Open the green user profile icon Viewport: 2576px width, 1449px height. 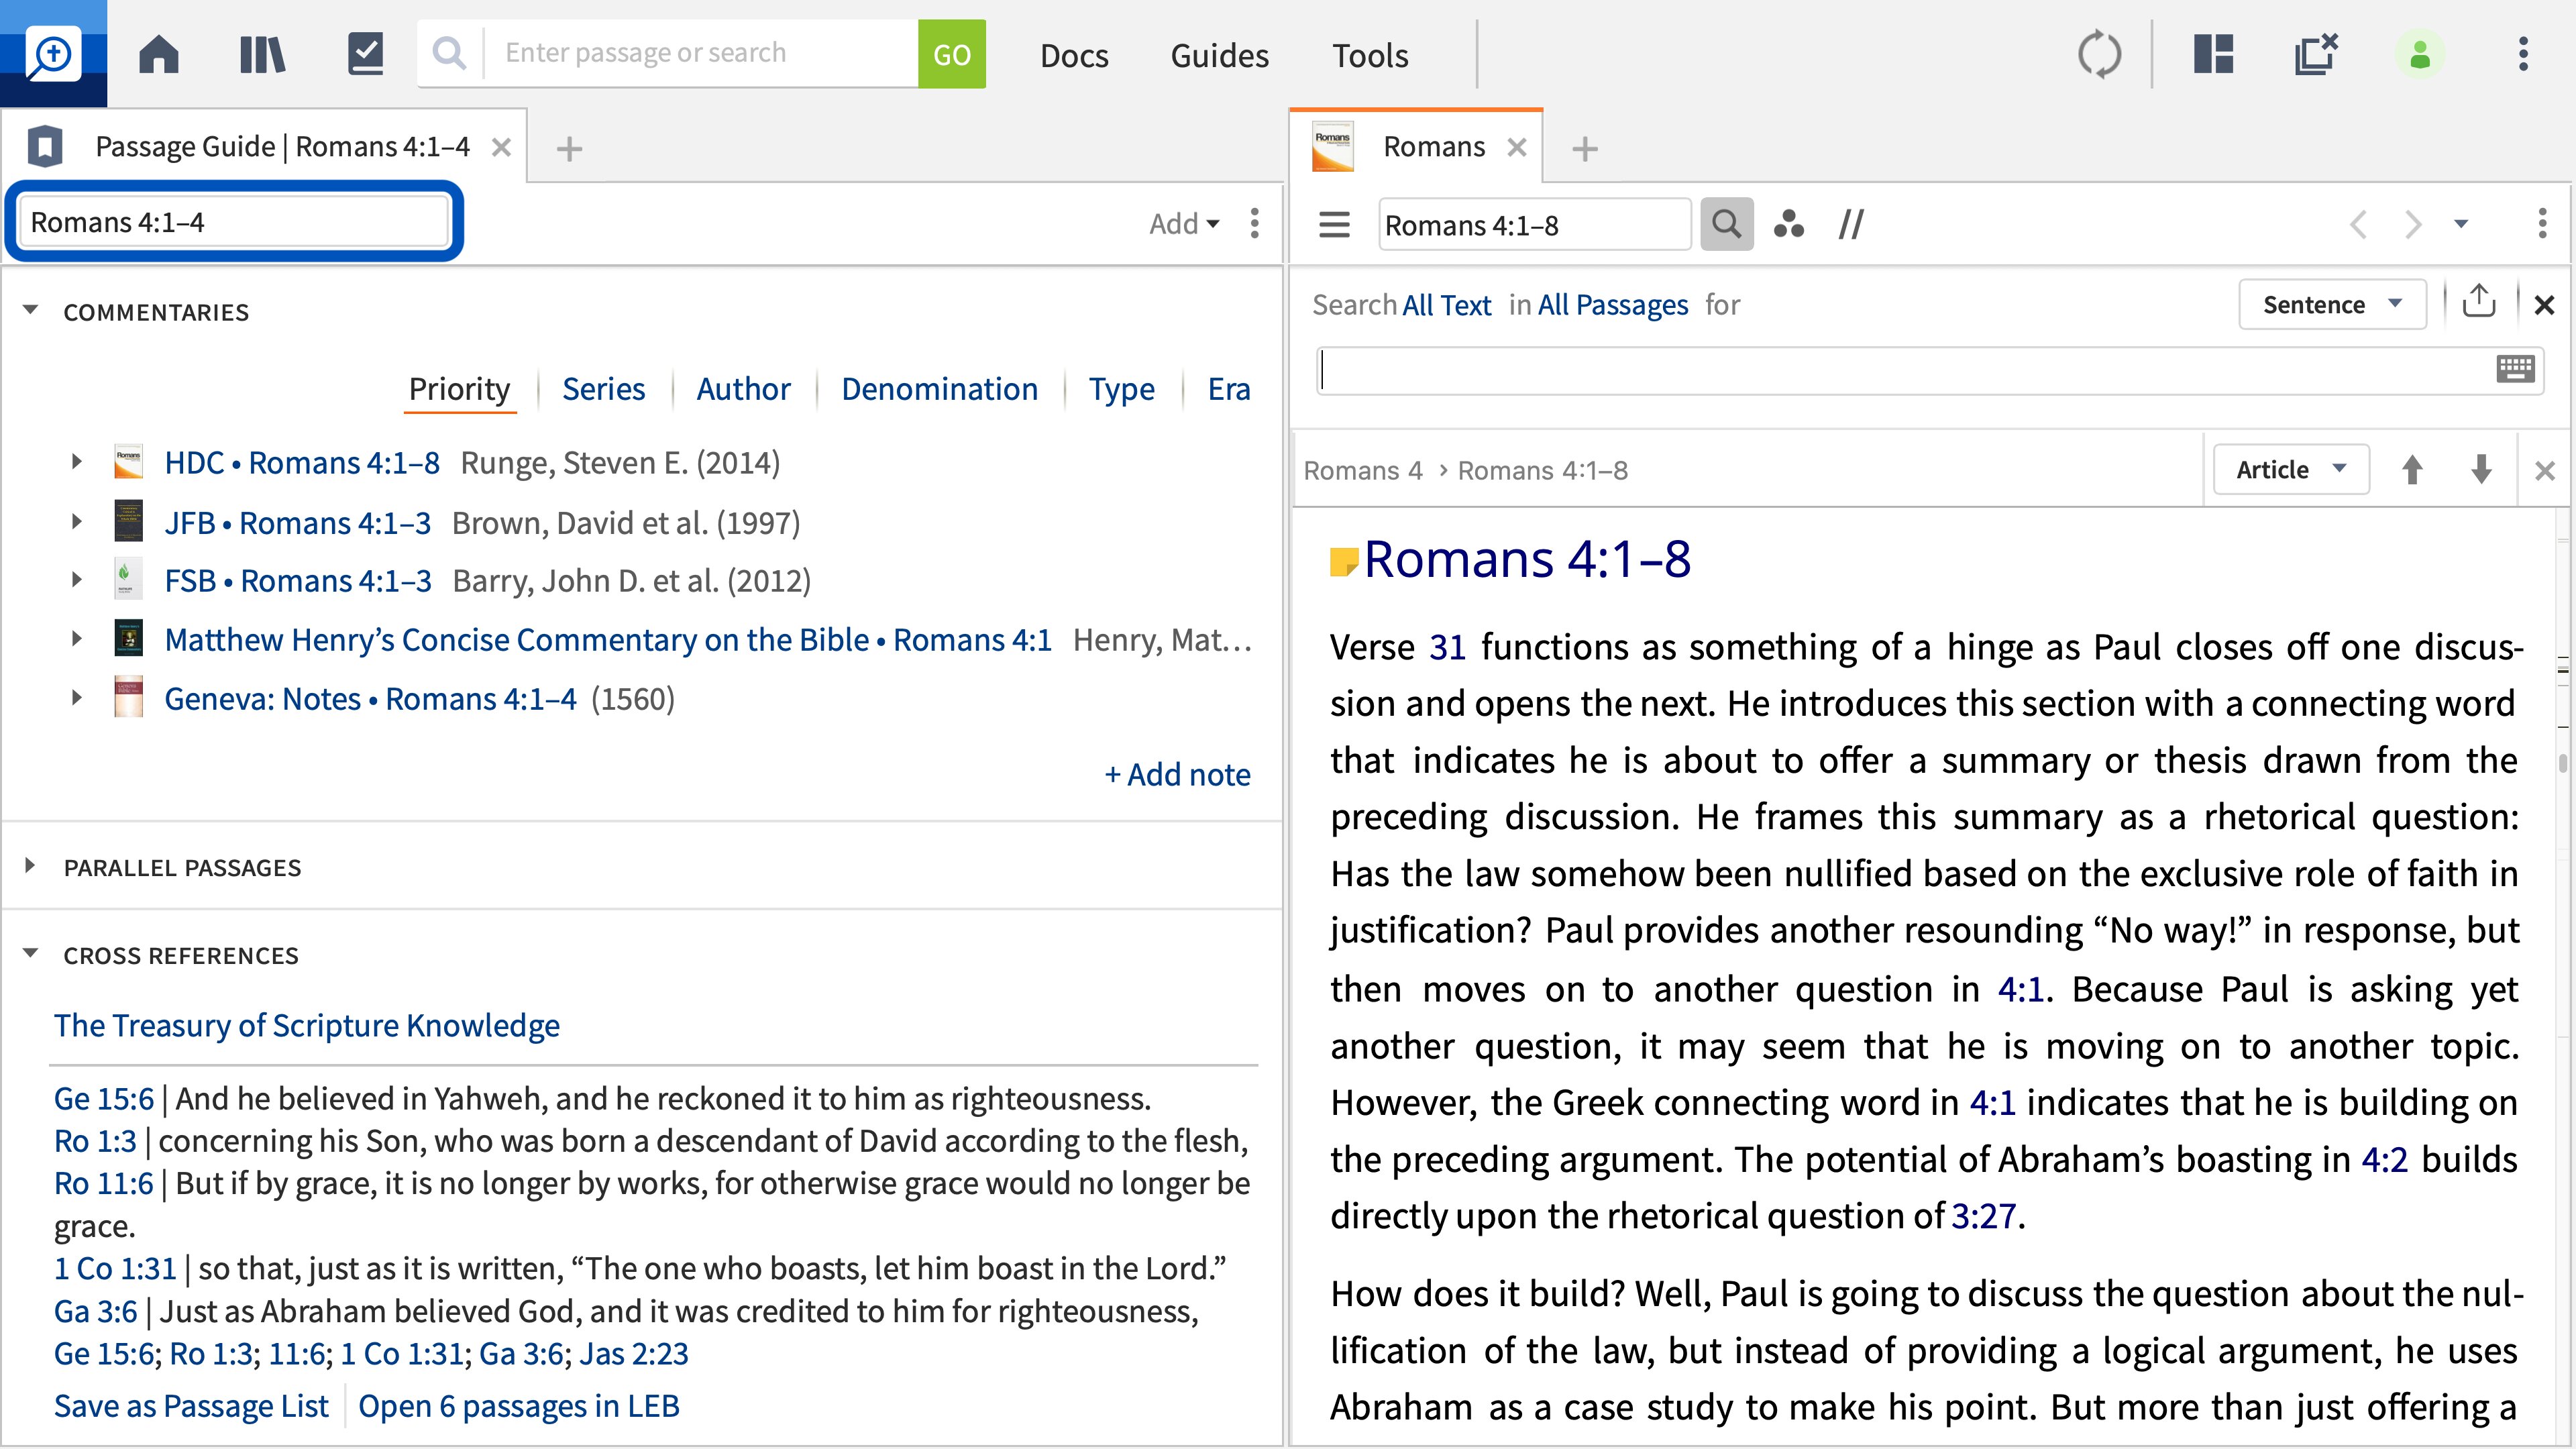click(2420, 54)
